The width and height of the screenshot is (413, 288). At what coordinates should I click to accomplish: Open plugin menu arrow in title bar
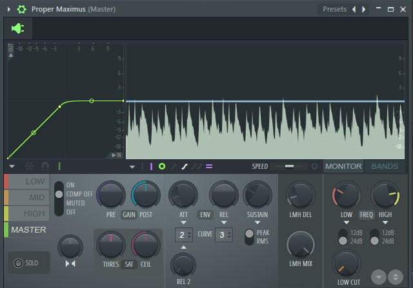[x=9, y=10]
